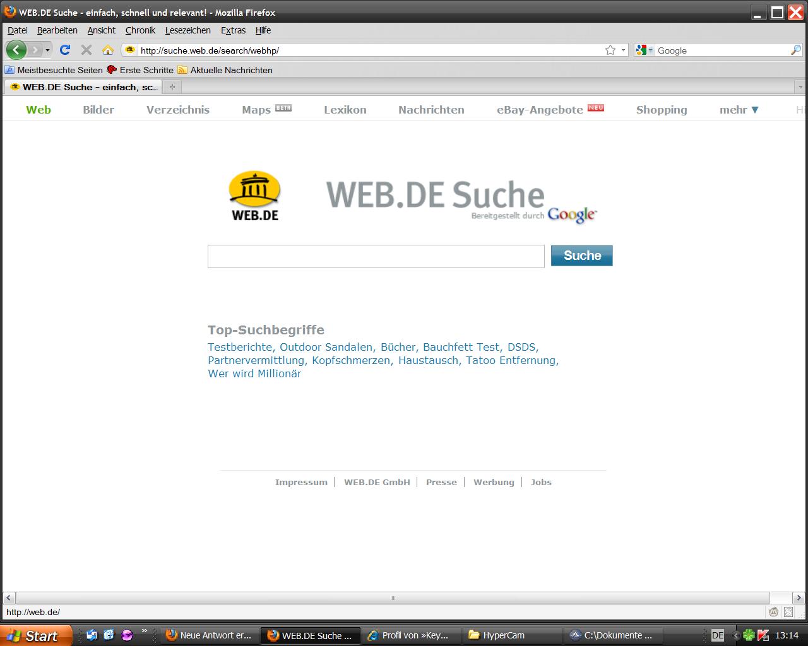Click the WEB.DE logo on the page
Image resolution: width=808 pixels, height=646 pixels.
254,196
